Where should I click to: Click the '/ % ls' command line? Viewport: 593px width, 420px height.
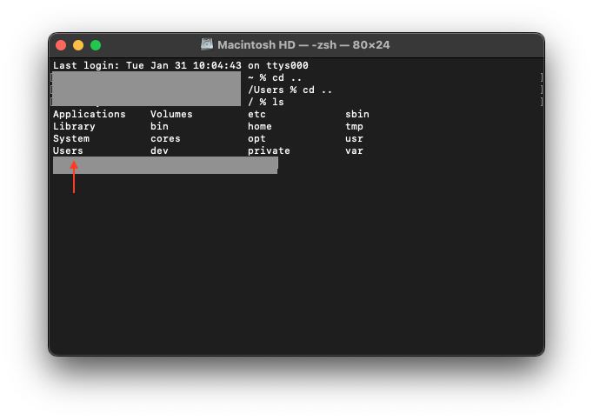266,102
